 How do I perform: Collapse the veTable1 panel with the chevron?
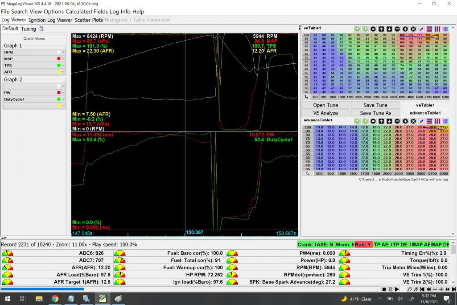click(x=453, y=28)
